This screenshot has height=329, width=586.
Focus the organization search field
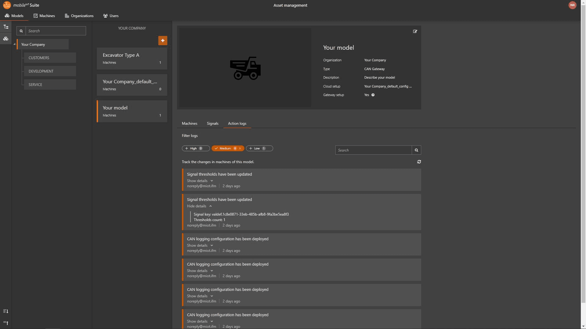point(56,31)
